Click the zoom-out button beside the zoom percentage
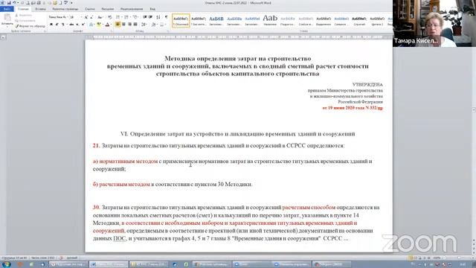The image size is (476, 268). tap(444, 258)
